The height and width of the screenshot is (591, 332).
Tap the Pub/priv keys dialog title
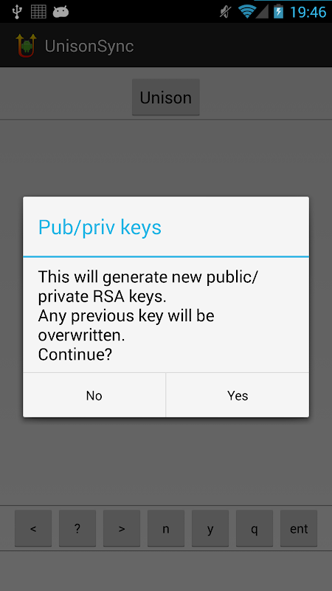tap(100, 228)
